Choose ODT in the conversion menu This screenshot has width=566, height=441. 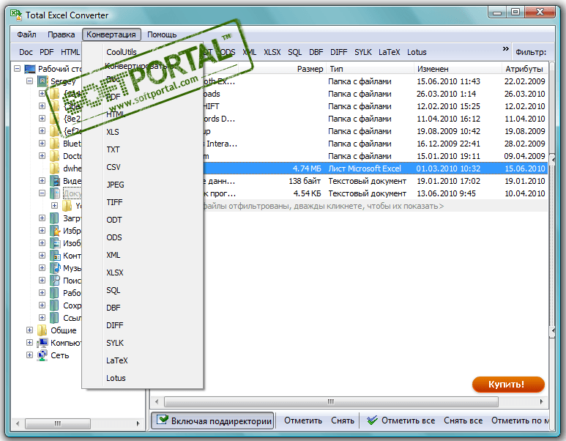pyautogui.click(x=114, y=220)
